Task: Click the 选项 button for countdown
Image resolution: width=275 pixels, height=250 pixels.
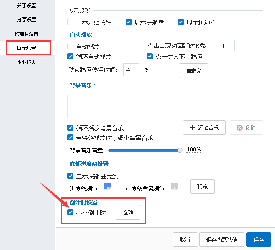Action: pos(128,212)
